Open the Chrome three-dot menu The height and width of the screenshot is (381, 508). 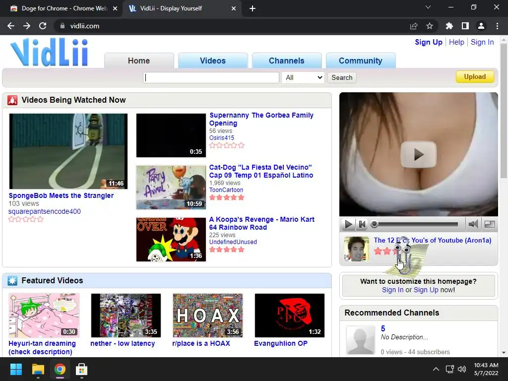coord(497,26)
